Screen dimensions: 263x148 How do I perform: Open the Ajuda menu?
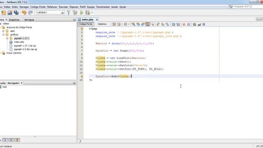pos(122,7)
